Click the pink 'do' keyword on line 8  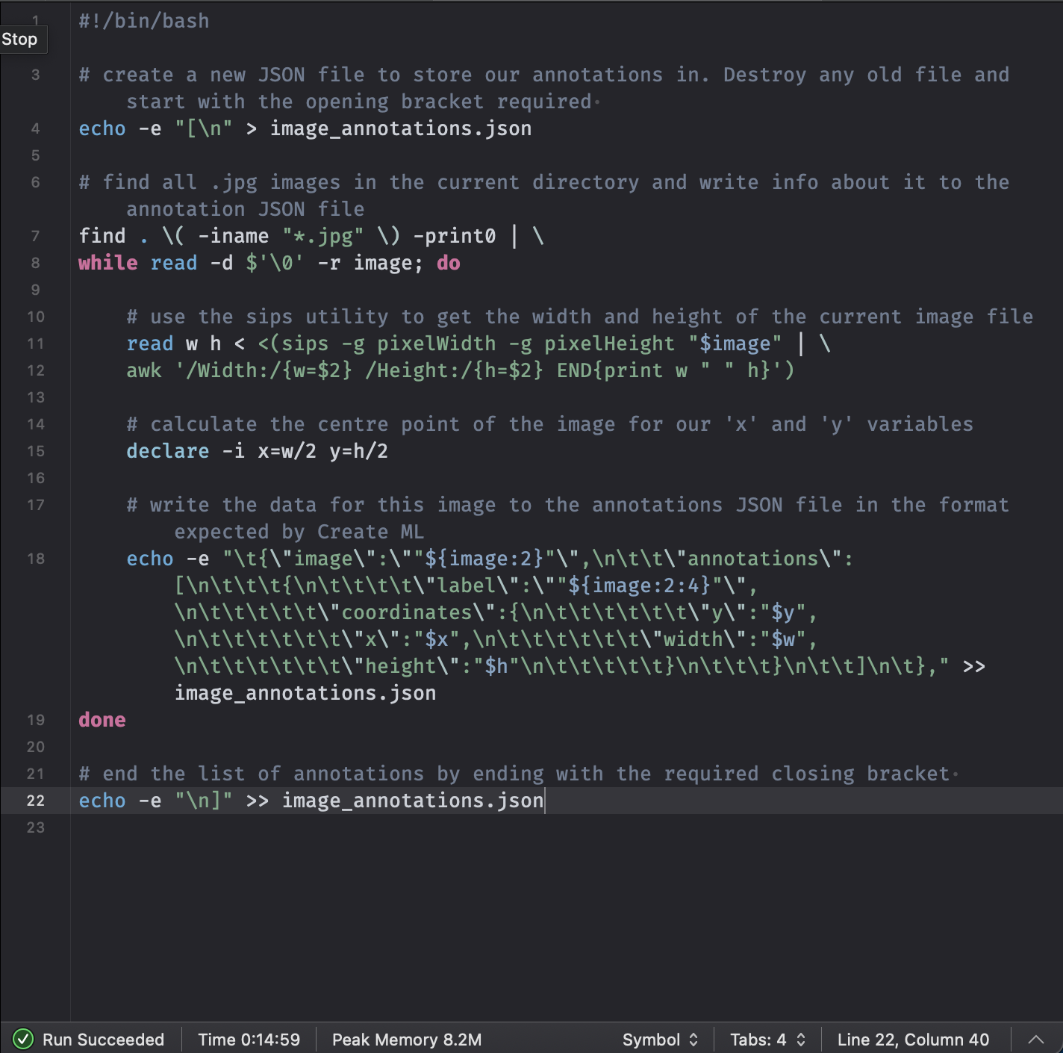[449, 263]
